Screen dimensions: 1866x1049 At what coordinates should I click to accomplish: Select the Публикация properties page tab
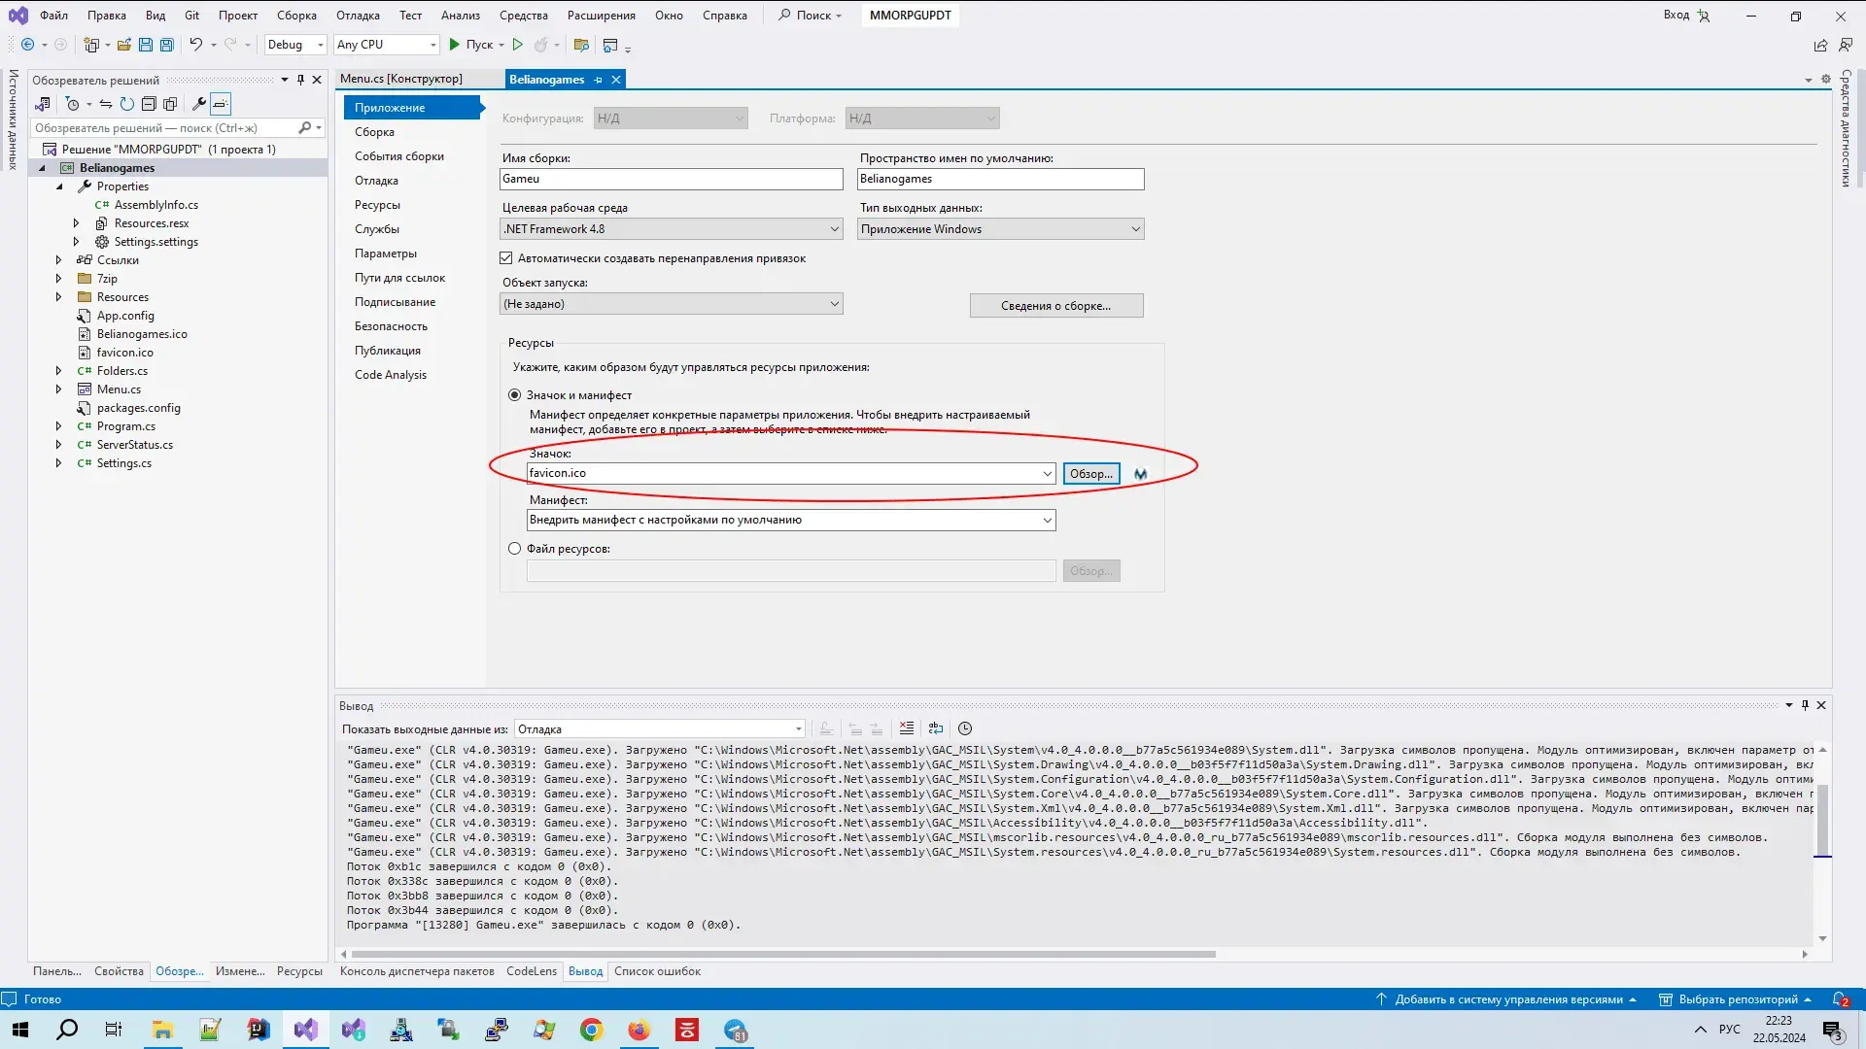(388, 351)
